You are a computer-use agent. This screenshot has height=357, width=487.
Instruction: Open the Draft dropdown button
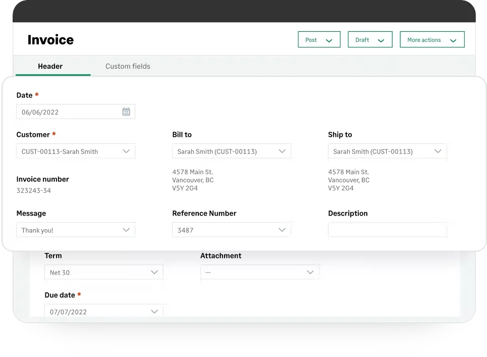pos(370,39)
